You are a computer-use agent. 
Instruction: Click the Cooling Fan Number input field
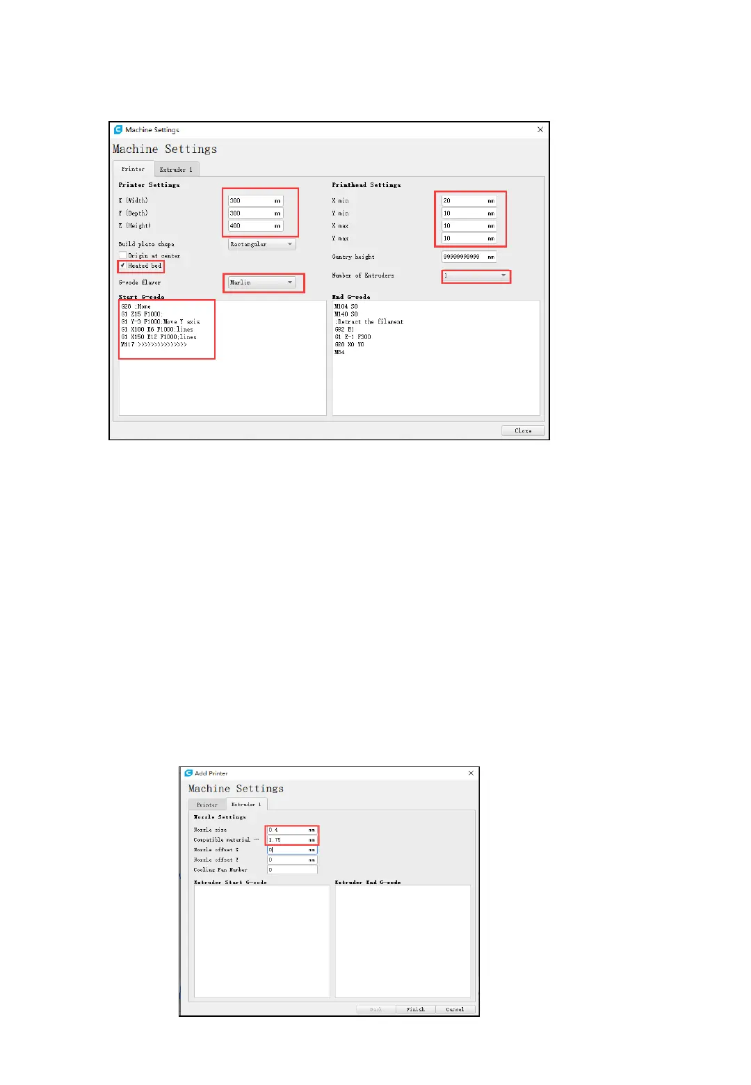[292, 869]
